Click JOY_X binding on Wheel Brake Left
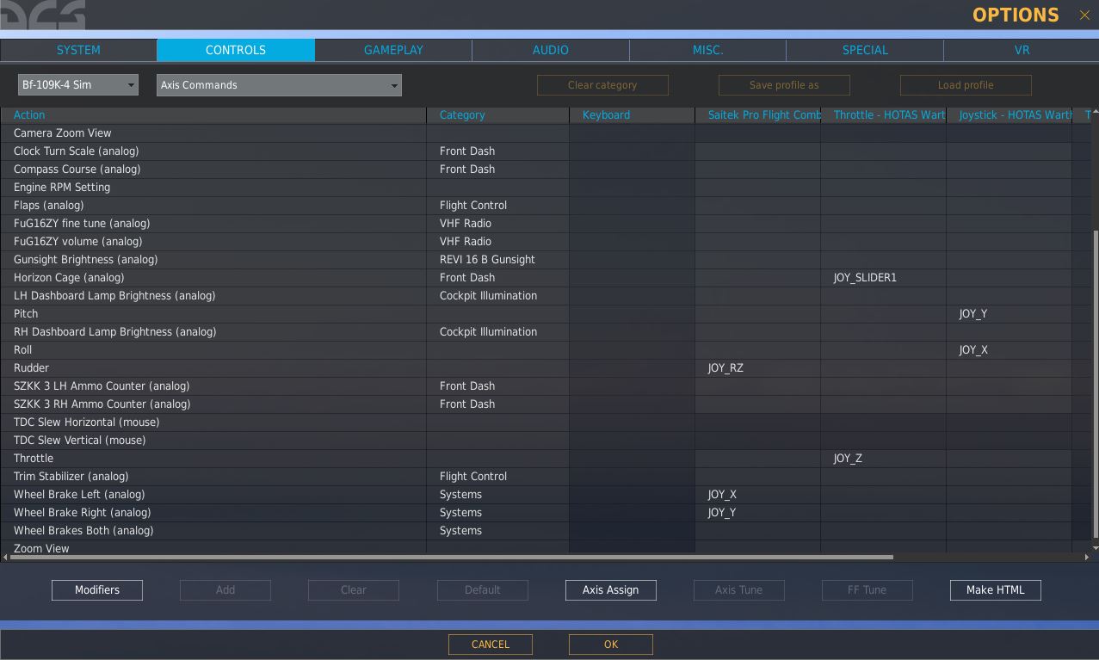This screenshot has width=1099, height=660. tap(757, 495)
